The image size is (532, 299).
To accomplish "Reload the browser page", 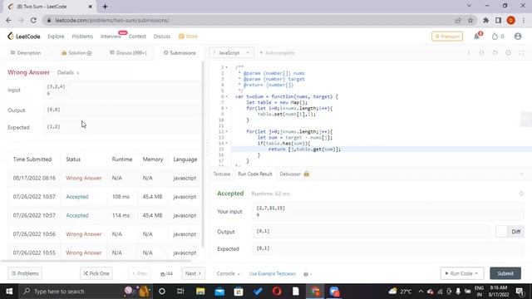I will pos(33,20).
